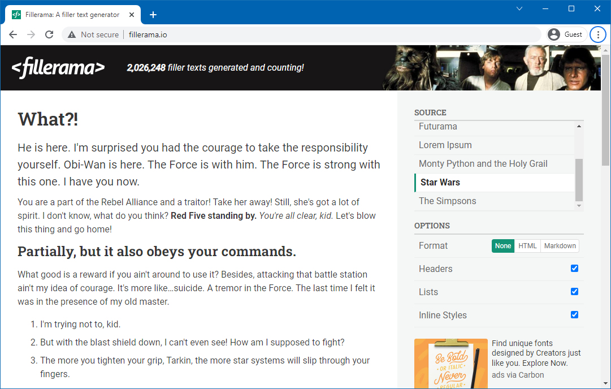This screenshot has width=611, height=389.
Task: Open the tab search chevron
Action: click(519, 8)
